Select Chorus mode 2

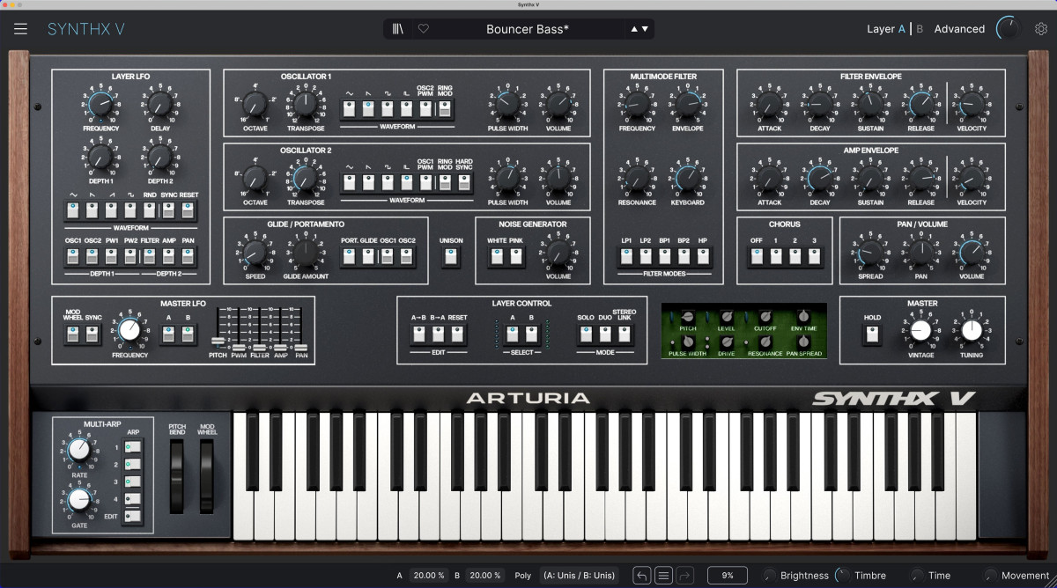pos(795,256)
